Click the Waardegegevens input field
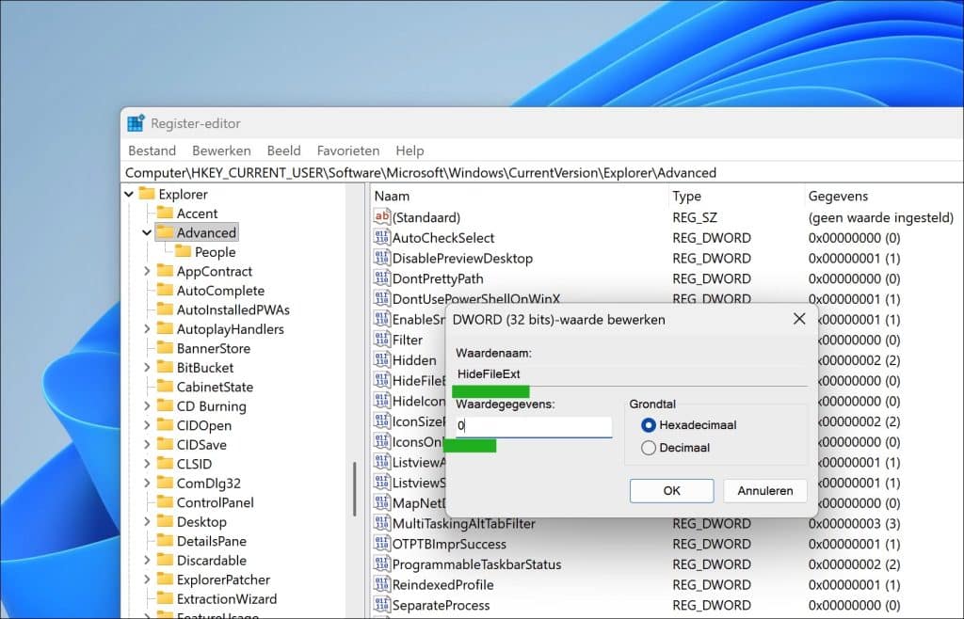Image resolution: width=964 pixels, height=619 pixels. [x=534, y=426]
